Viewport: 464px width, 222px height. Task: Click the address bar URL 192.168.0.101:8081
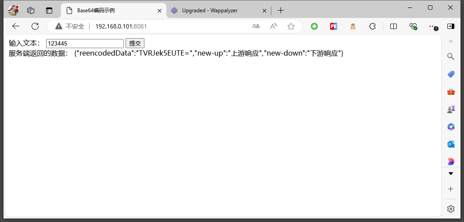[x=121, y=26]
